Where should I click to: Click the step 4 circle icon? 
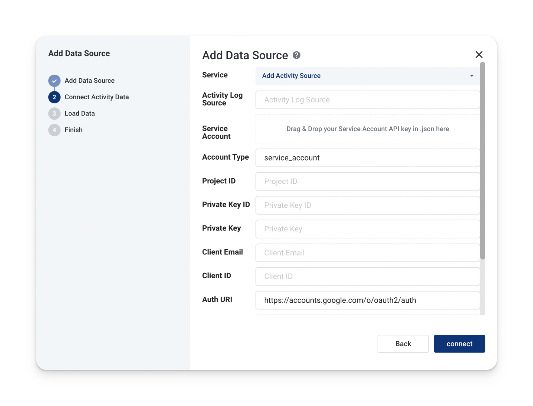(x=54, y=130)
